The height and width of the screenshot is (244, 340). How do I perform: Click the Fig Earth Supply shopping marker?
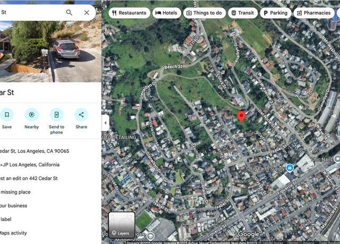[x=290, y=167]
